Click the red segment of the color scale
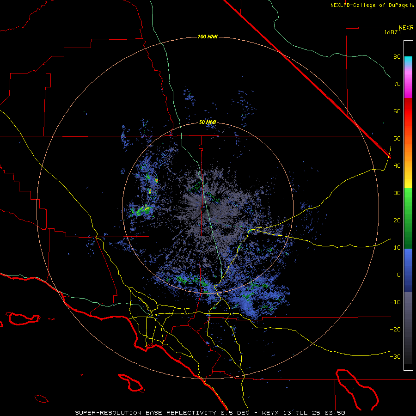The image size is (416, 416). pyautogui.click(x=408, y=111)
